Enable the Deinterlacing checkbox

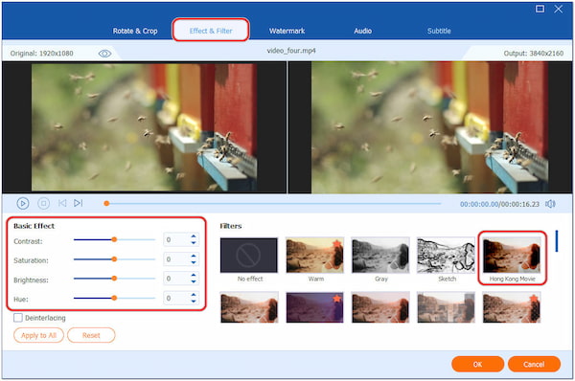tap(18, 318)
